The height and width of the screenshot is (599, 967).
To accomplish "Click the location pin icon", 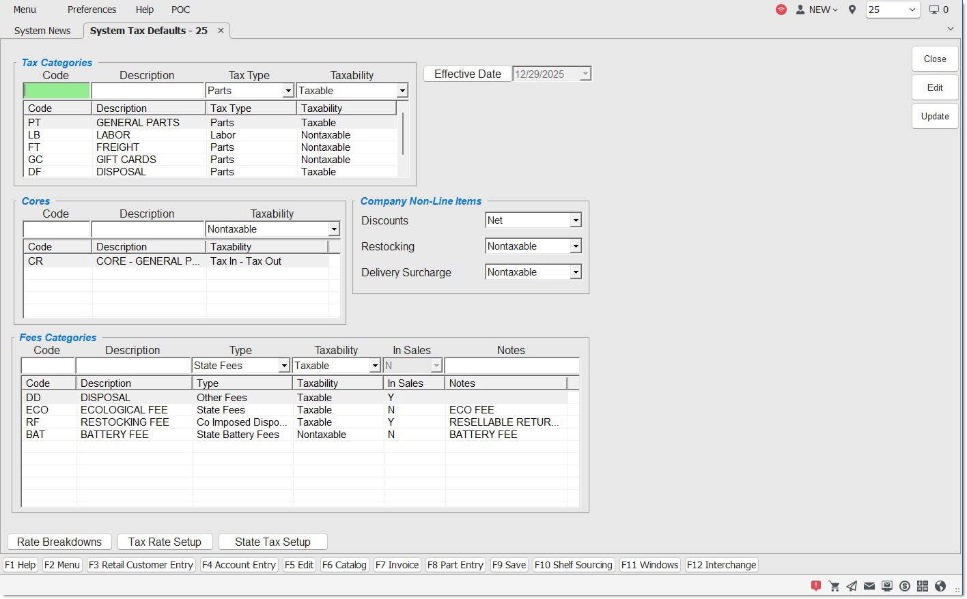I will tap(852, 10).
